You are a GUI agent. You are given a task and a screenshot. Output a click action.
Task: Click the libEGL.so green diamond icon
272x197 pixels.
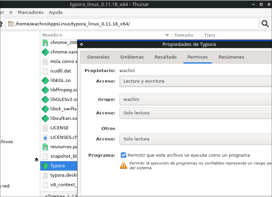[45, 81]
